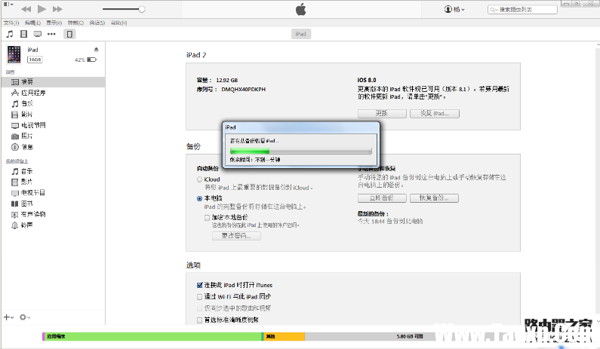This screenshot has width=600, height=349.
Task: Open the gear settings dropdown in sidebar
Action: click(25, 317)
